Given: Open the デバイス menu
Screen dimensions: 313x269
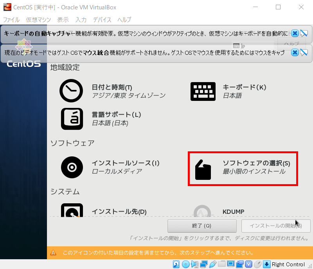Looking at the screenshot, I should [102, 20].
